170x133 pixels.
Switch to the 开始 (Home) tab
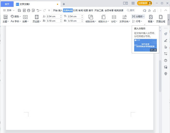[x=55, y=11]
